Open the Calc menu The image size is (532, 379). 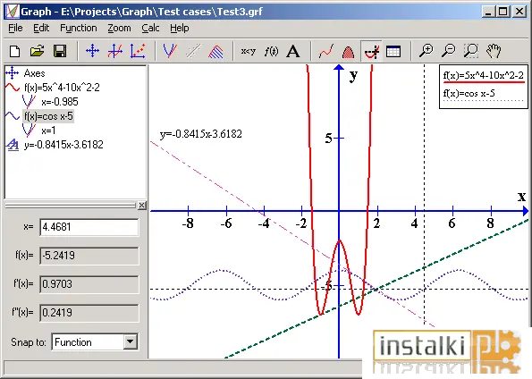(x=150, y=29)
